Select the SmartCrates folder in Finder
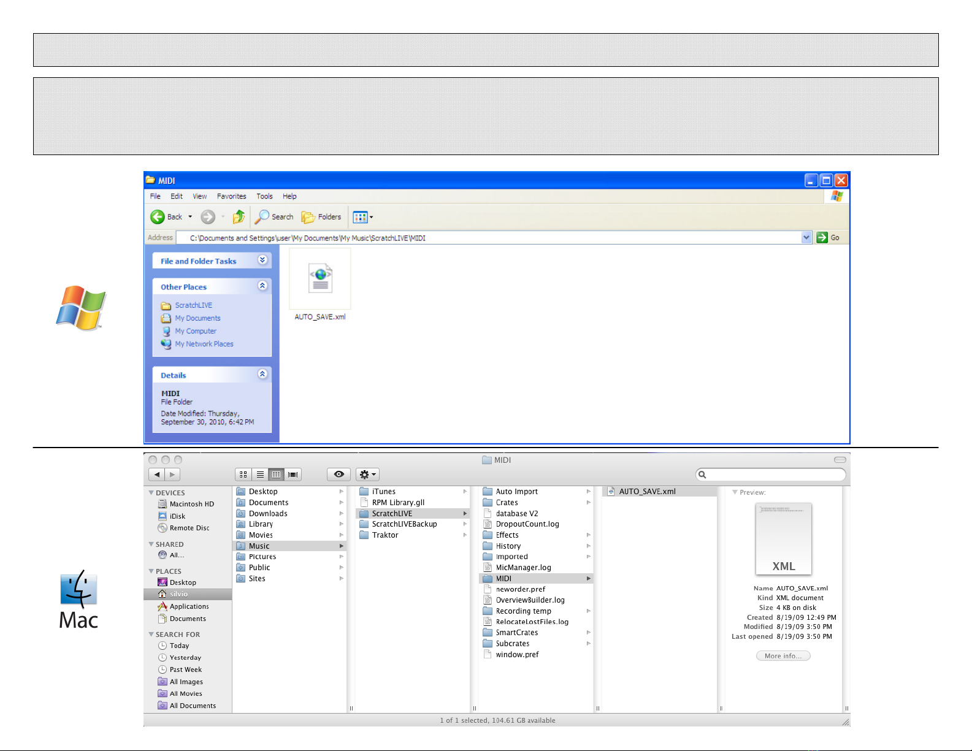972x751 pixels. tap(536, 633)
